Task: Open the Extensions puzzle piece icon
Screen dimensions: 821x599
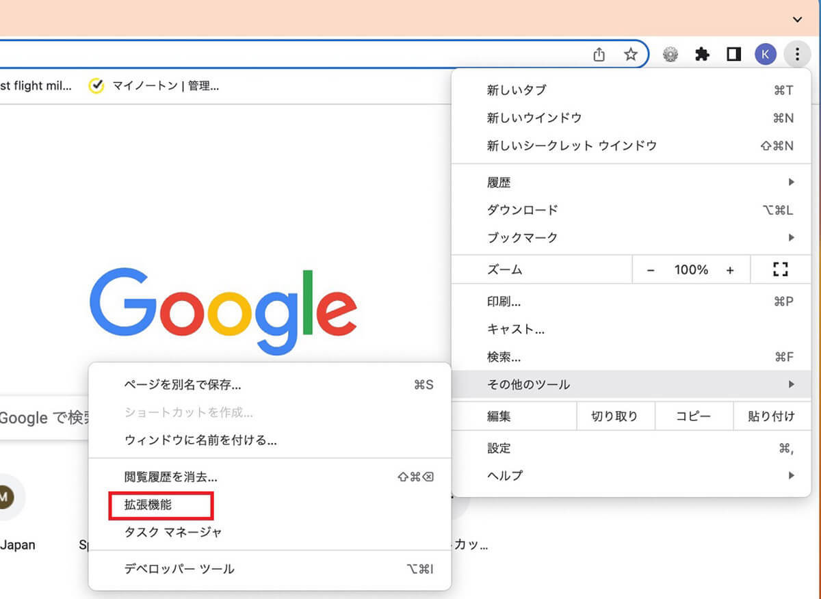Action: point(702,55)
